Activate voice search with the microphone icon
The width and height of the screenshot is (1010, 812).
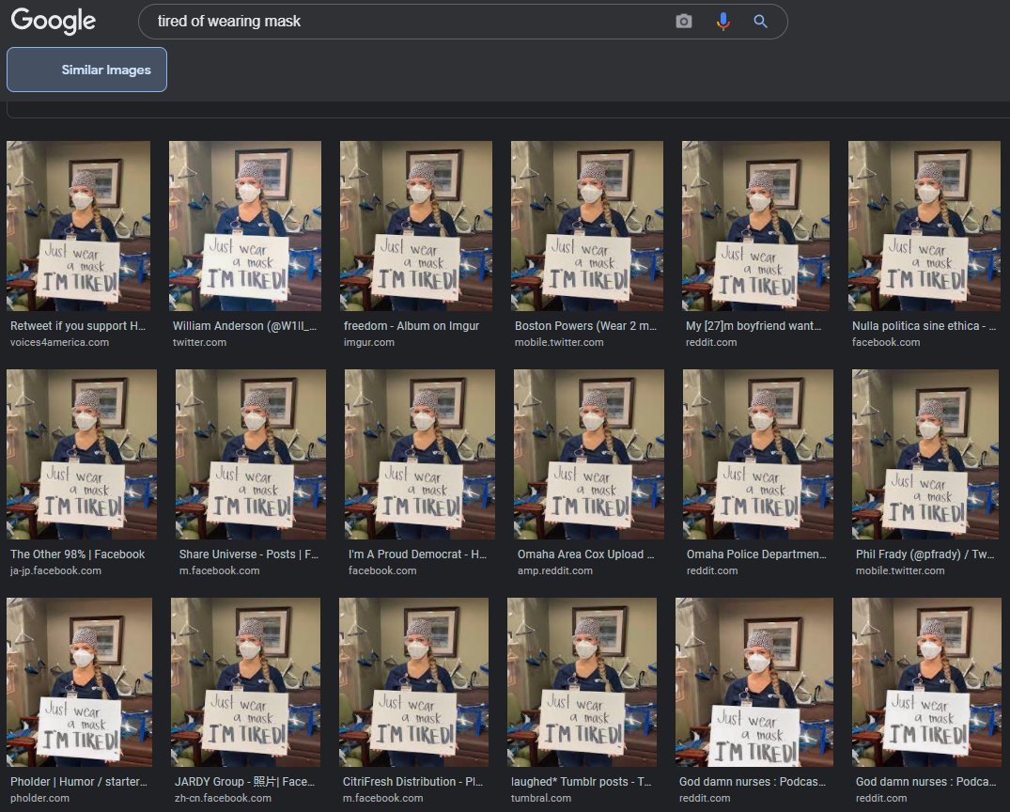tap(722, 20)
